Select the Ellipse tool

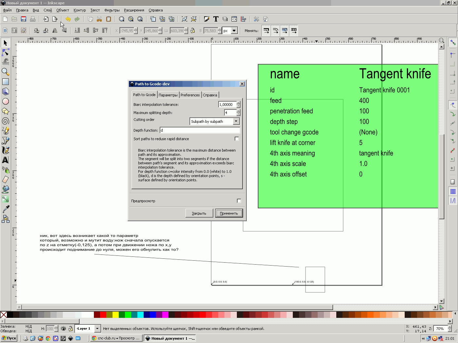coord(5,101)
